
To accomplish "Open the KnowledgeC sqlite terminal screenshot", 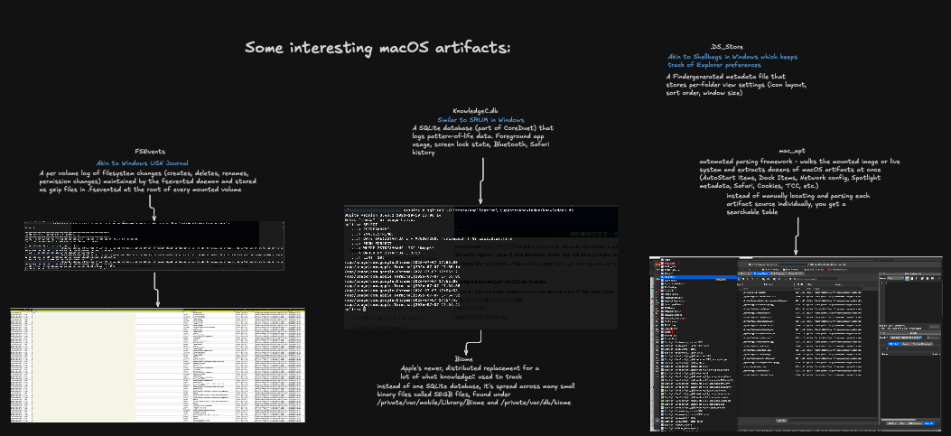I will click(481, 267).
